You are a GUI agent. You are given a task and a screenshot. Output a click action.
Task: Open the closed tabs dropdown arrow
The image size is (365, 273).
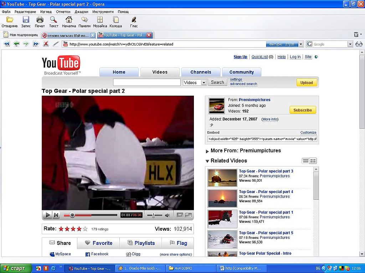361,34
